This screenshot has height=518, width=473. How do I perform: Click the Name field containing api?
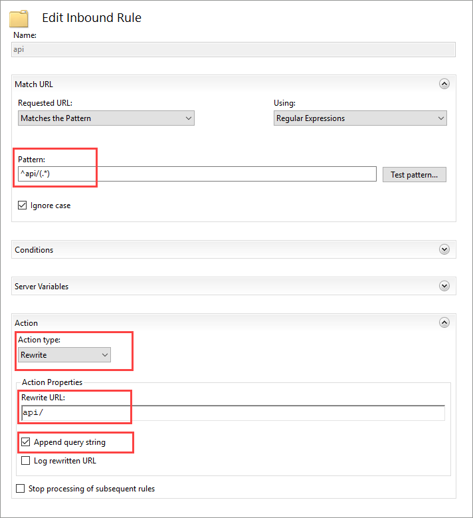click(233, 50)
